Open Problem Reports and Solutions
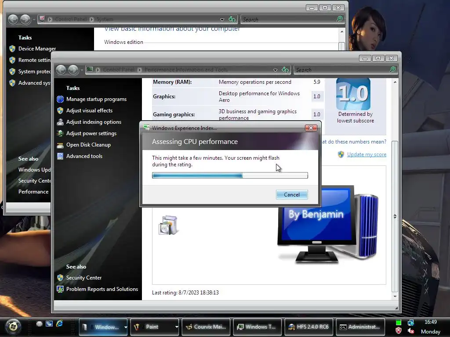The width and height of the screenshot is (450, 337). coord(102,289)
